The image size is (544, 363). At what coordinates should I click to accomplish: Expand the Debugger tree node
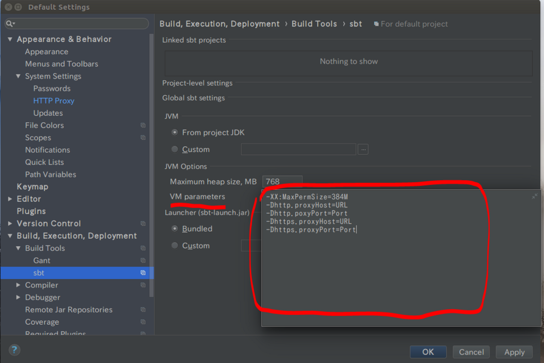pyautogui.click(x=19, y=298)
